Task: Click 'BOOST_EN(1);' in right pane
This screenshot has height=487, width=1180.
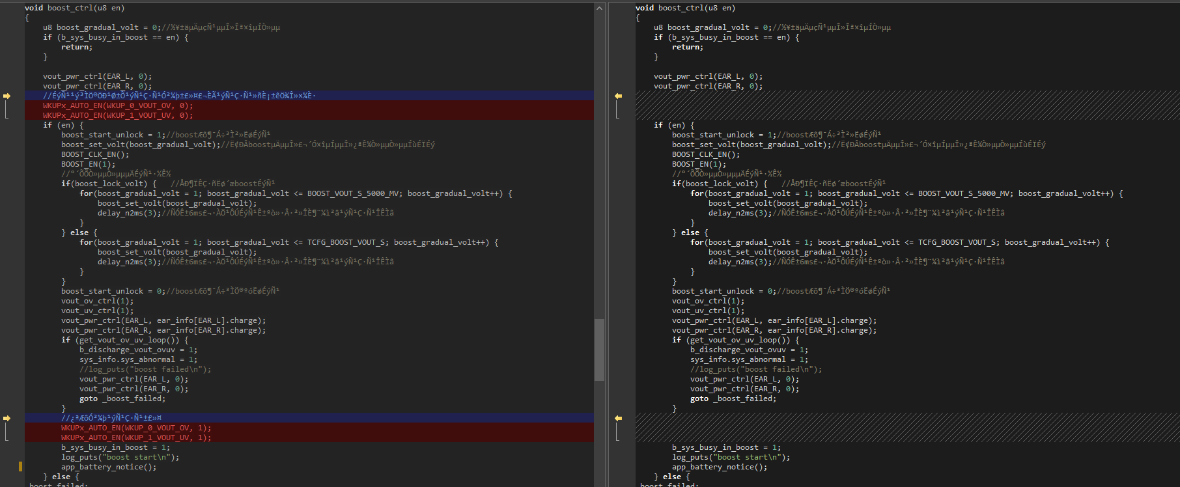Action: pos(699,164)
